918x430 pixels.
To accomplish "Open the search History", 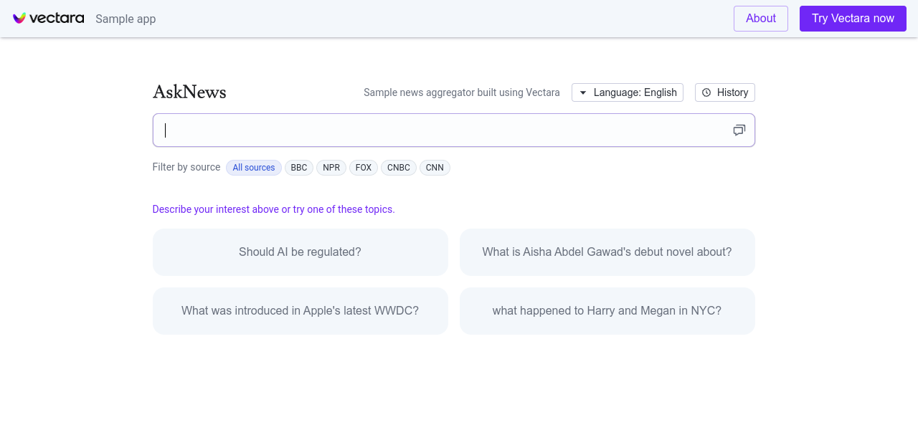I will (724, 92).
